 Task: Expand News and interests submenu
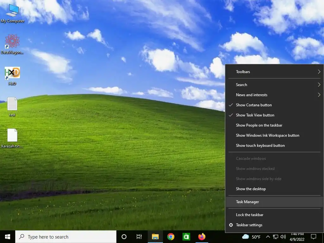274,95
